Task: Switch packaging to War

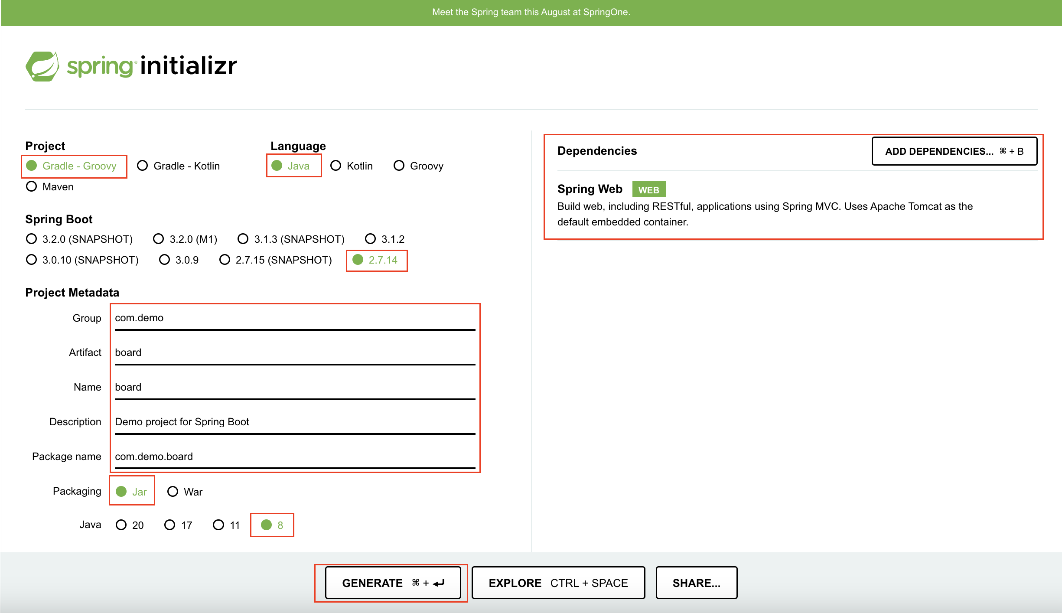Action: click(x=173, y=492)
